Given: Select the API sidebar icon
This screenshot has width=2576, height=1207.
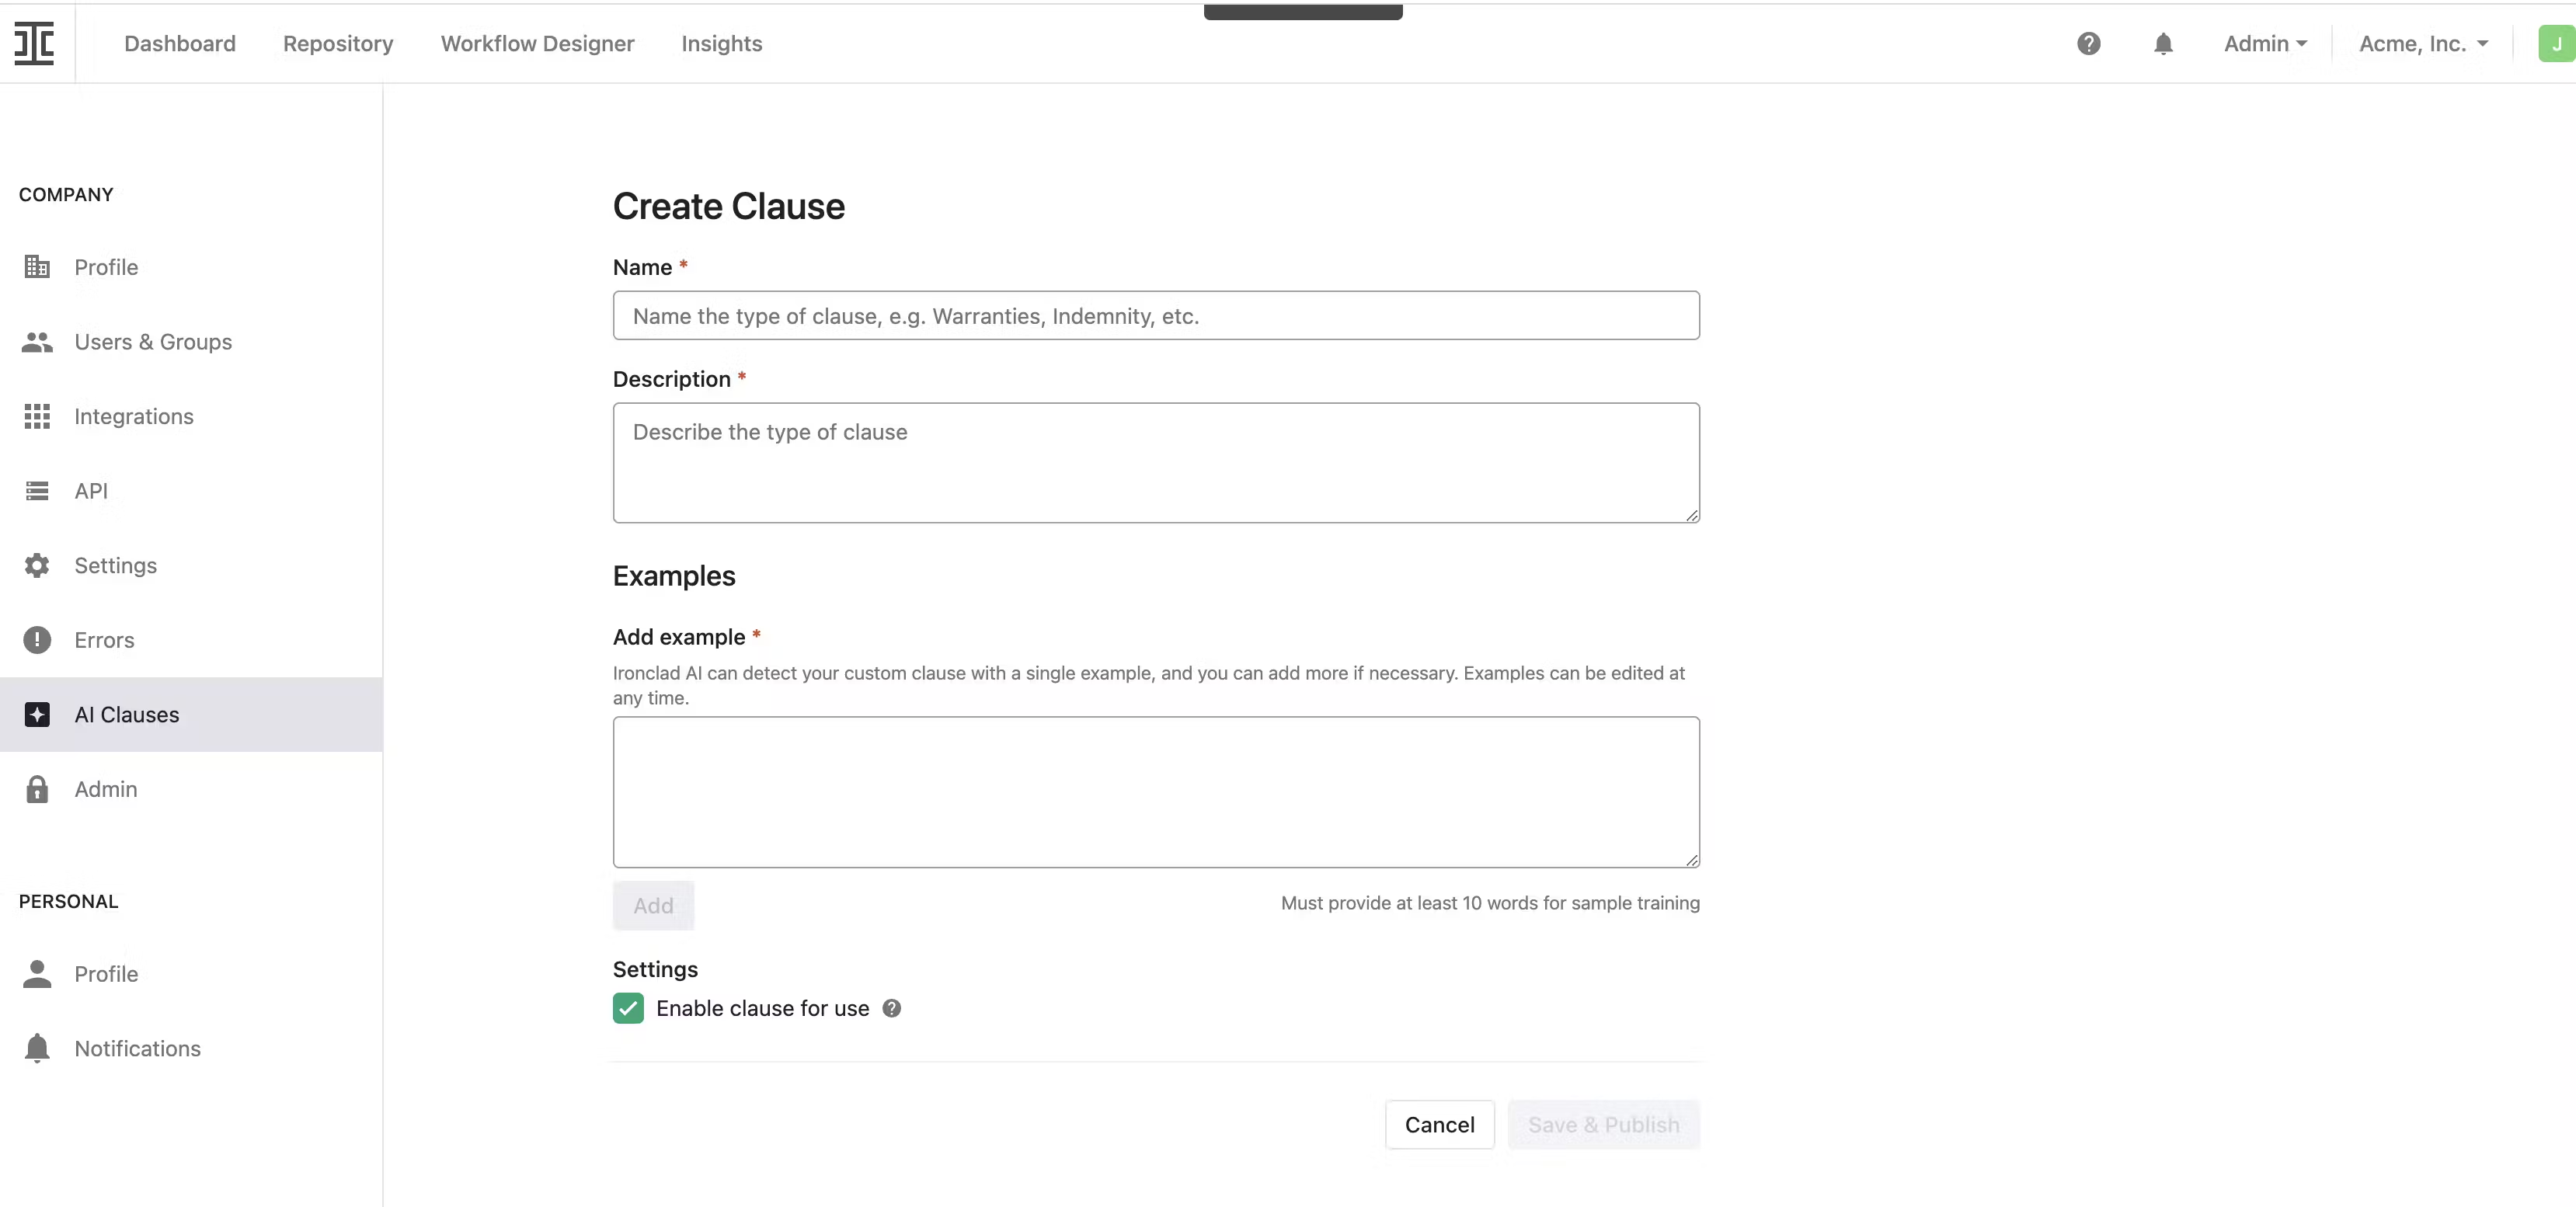Looking at the screenshot, I should pos(37,490).
